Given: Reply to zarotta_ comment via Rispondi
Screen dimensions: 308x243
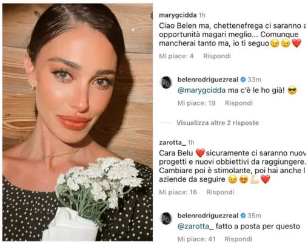Looking at the screenshot, I should [220, 192].
